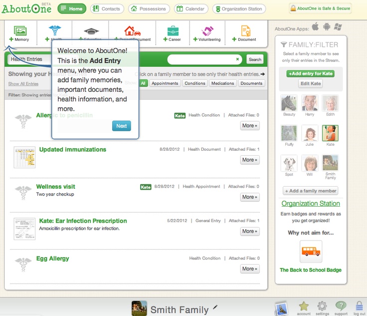
Task: Open Kate: Ear Infection Prescription entry
Action: (x=83, y=221)
